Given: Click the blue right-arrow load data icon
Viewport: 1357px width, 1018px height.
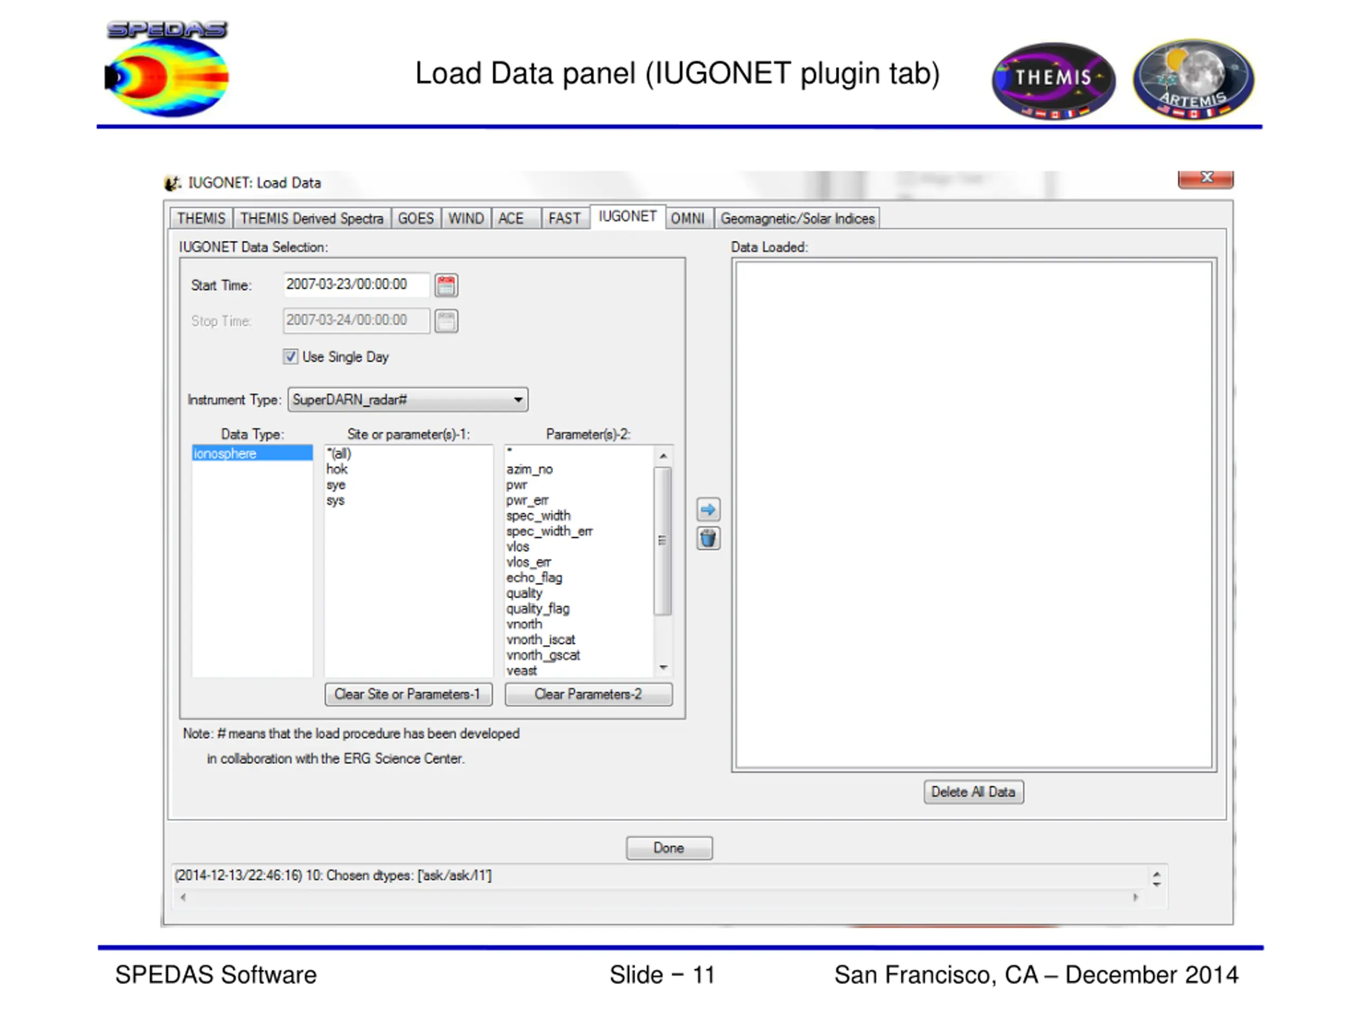Looking at the screenshot, I should pyautogui.click(x=708, y=510).
